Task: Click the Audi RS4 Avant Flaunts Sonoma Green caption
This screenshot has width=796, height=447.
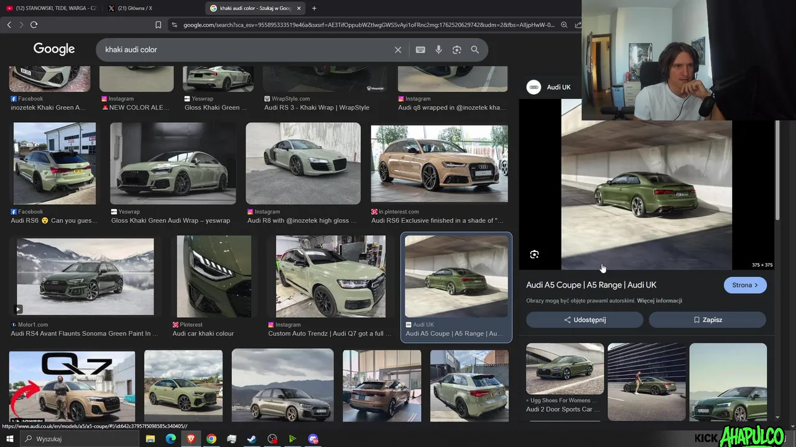Action: 84,333
